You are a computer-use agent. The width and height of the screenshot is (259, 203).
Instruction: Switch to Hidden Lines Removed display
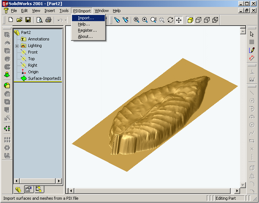198,20
